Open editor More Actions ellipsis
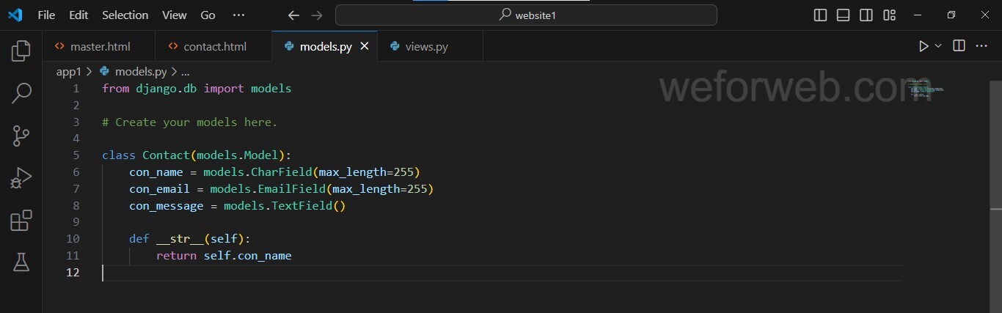This screenshot has height=313, width=1002. click(x=981, y=46)
